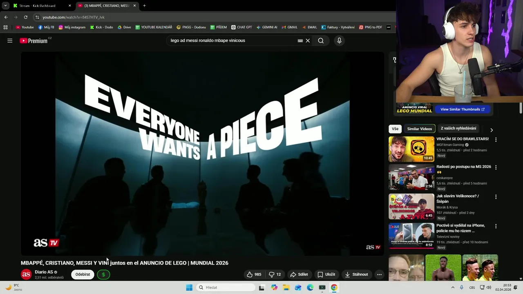Click MGFitman Gaming channel name
Image resolution: width=523 pixels, height=294 pixels.
[450, 145]
